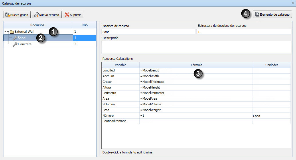Select the Concrete resource item
296x160 pixels.
(25, 44)
